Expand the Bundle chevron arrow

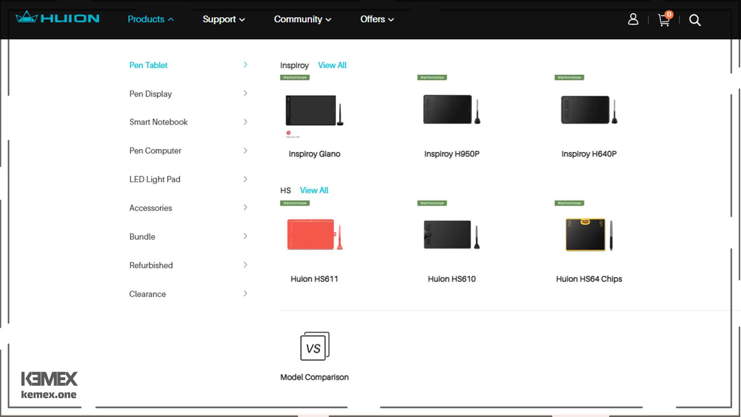pos(245,236)
